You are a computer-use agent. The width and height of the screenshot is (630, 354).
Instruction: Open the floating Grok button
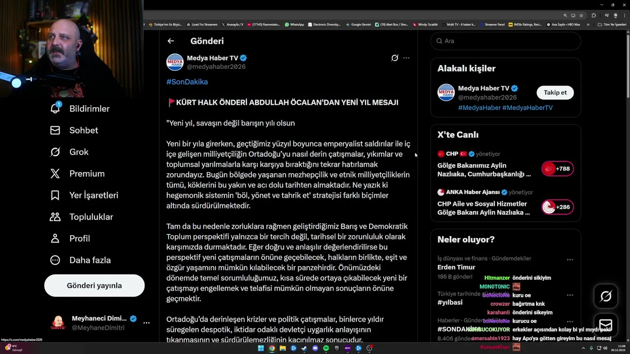[x=606, y=296]
